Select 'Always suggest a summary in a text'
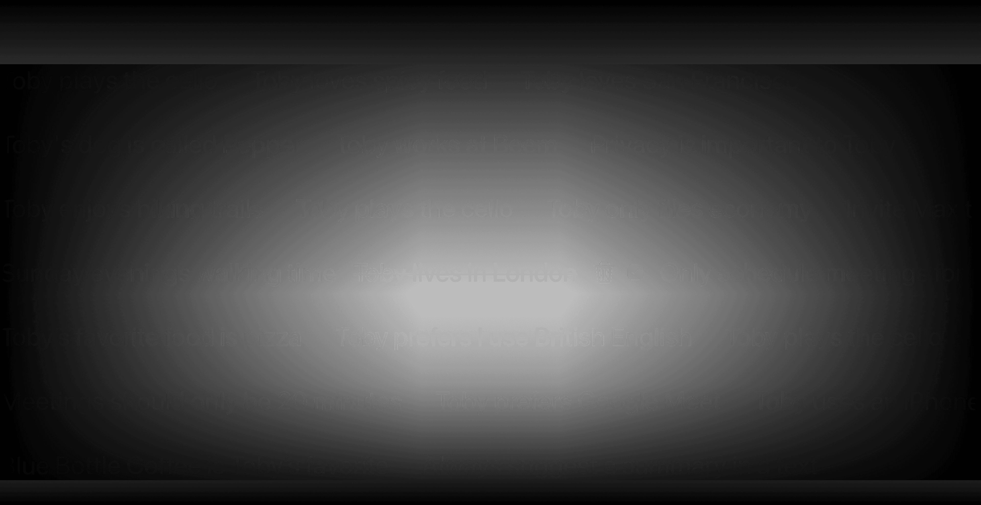Image resolution: width=981 pixels, height=505 pixels. click(620, 466)
